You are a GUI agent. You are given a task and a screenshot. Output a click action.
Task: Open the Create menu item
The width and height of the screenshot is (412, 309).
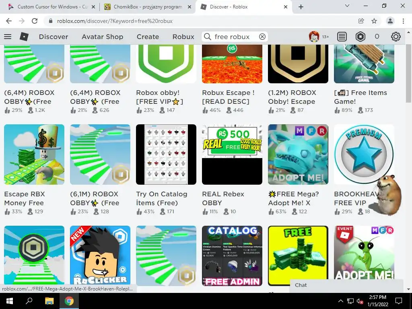point(148,37)
